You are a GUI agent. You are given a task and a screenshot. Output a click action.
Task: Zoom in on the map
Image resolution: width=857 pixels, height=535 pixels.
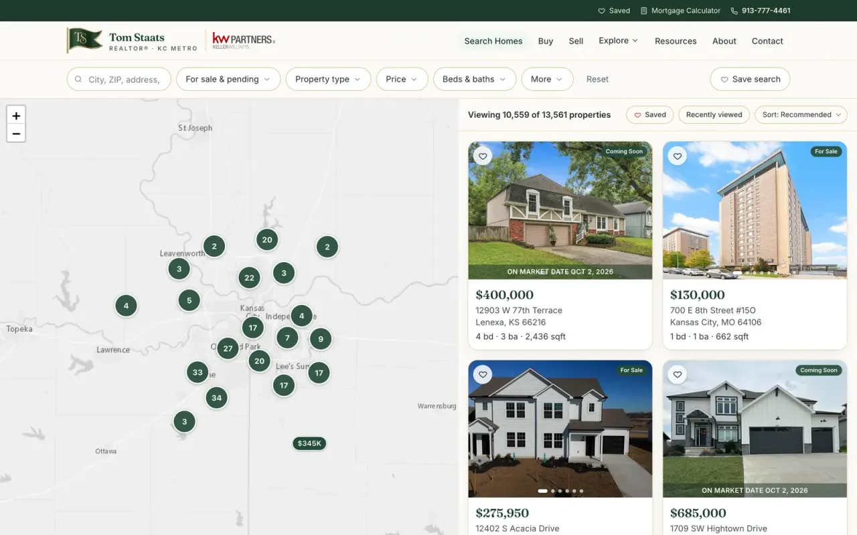click(16, 116)
